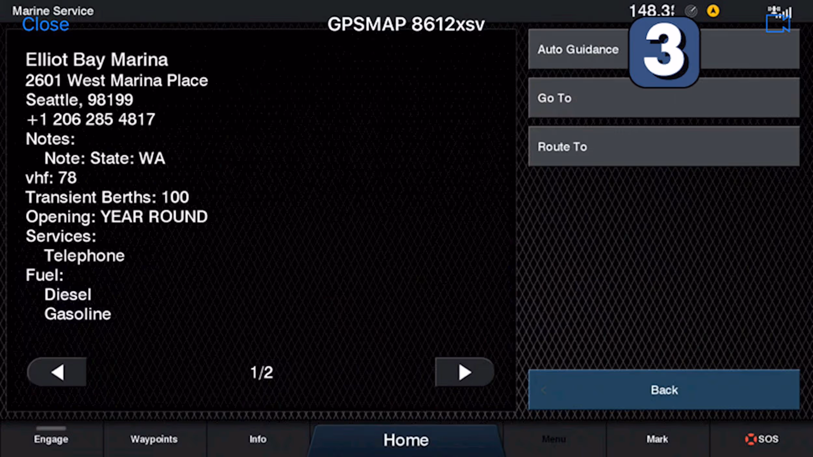This screenshot has width=813, height=457.
Task: Tap the phone number +1 206 285 4817
Action: [x=91, y=119]
